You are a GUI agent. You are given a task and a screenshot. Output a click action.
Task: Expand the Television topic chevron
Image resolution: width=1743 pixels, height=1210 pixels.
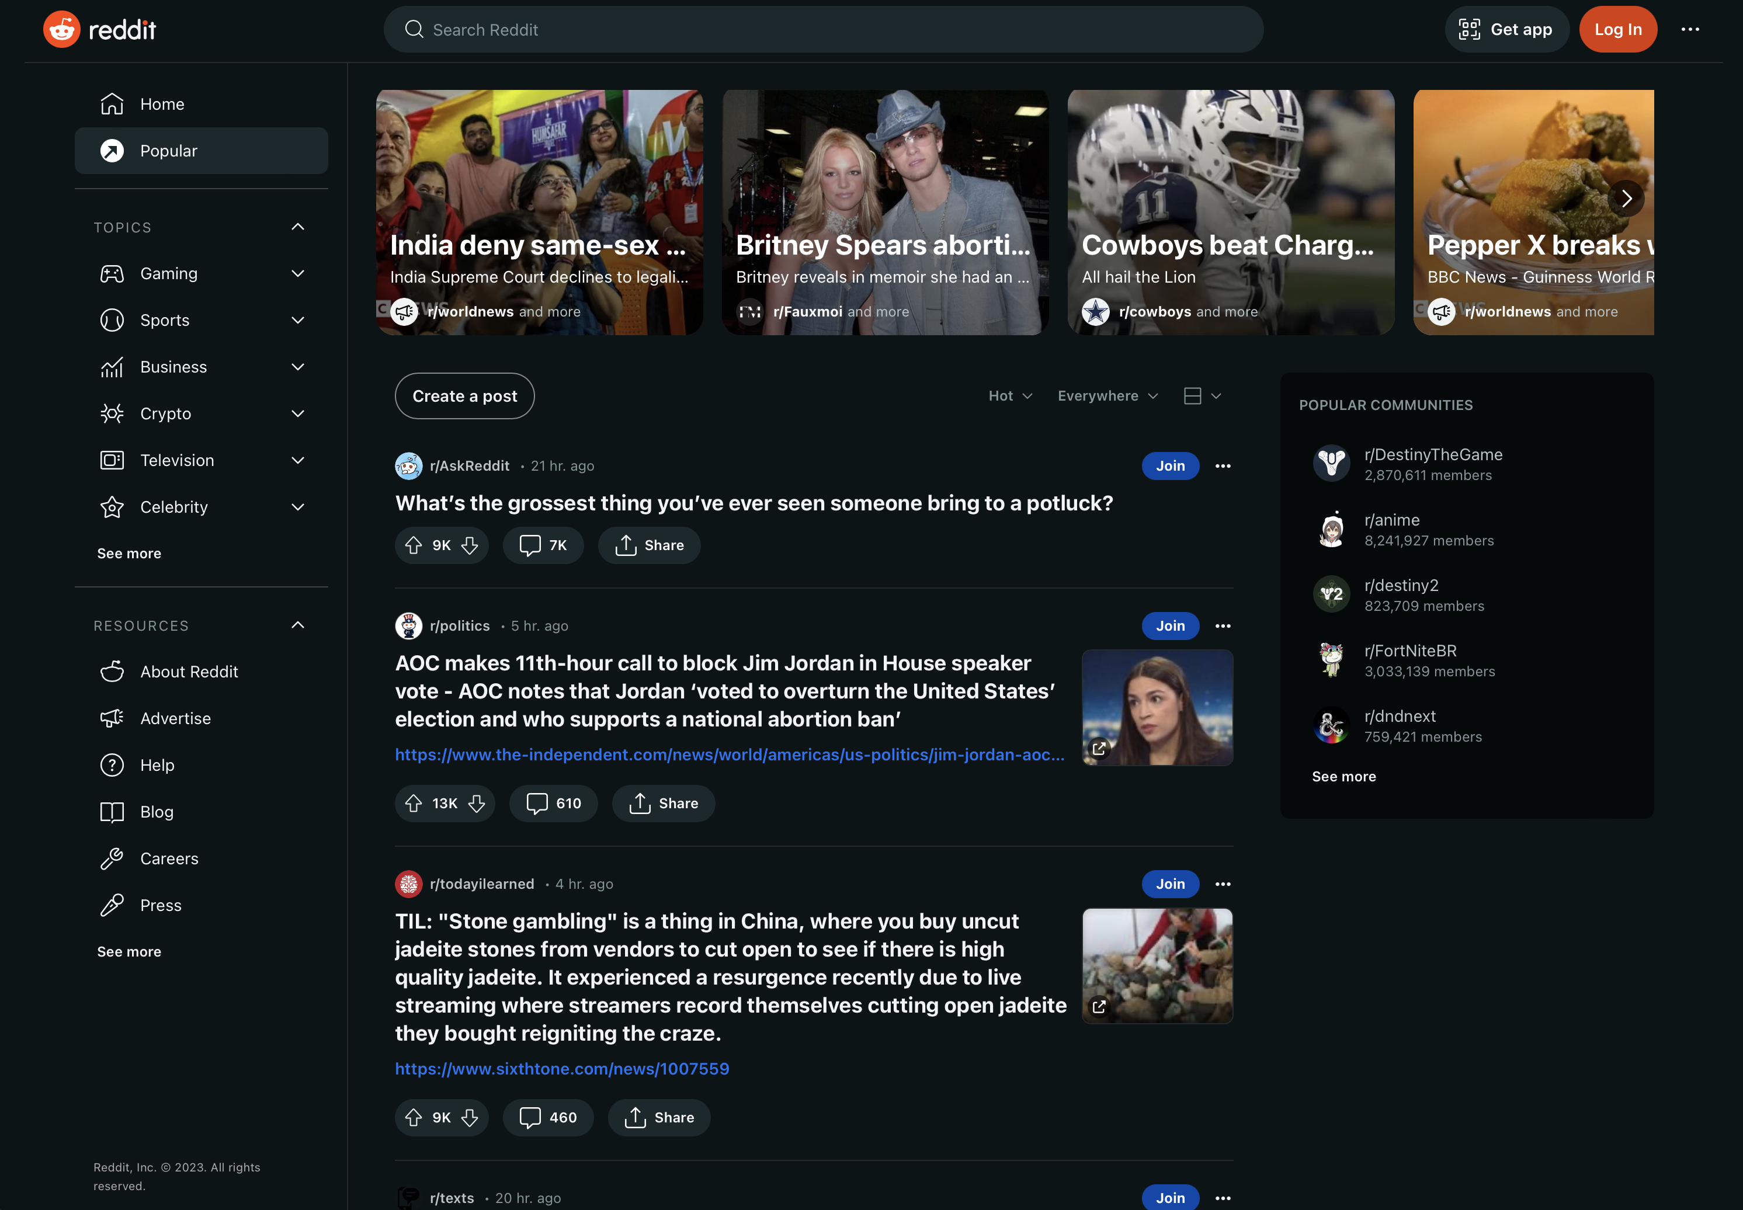[298, 460]
